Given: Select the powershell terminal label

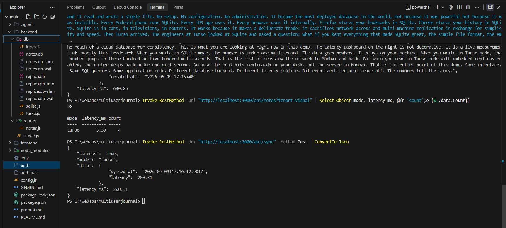Looking at the screenshot, I should point(419,7).
